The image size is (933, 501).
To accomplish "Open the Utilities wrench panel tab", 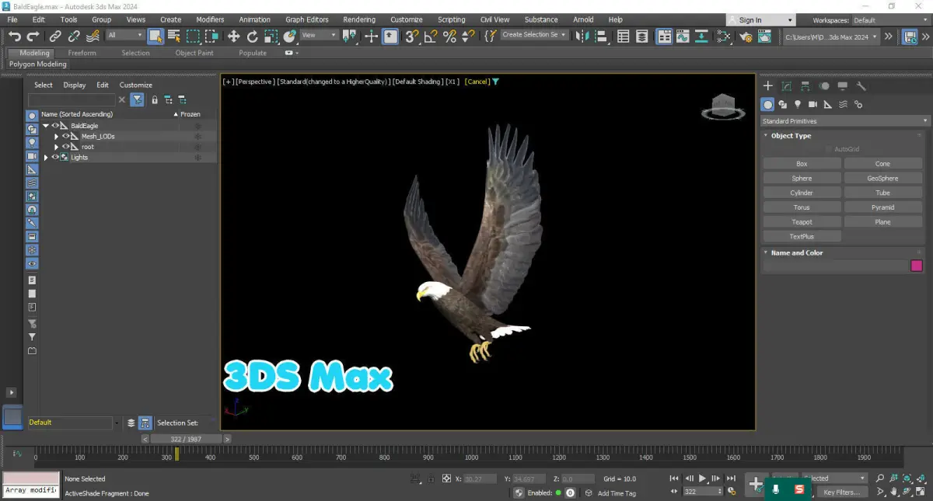I will [861, 86].
